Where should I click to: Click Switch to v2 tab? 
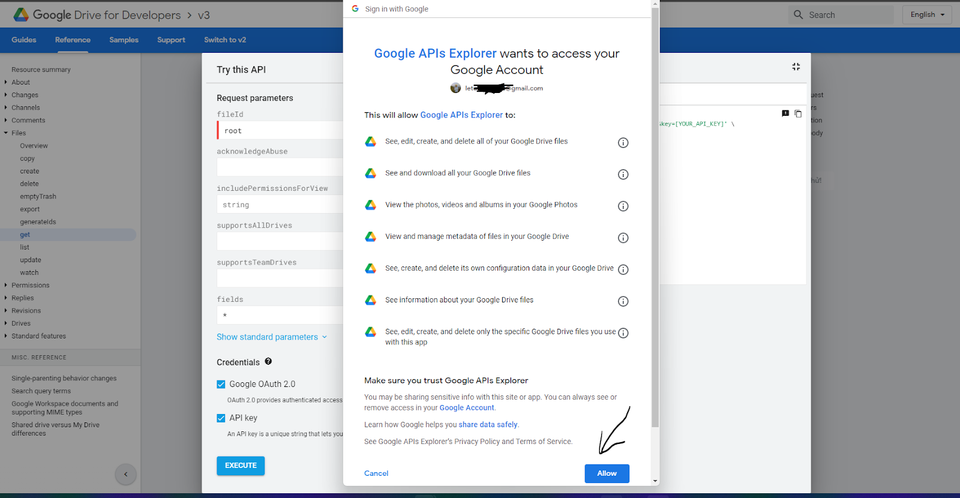tap(225, 40)
